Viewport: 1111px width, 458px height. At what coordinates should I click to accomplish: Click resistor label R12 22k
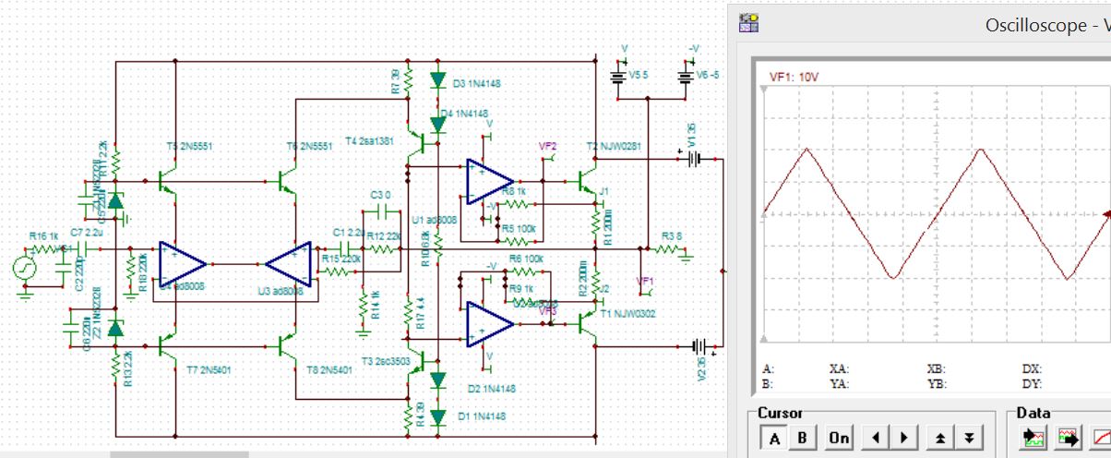[382, 237]
